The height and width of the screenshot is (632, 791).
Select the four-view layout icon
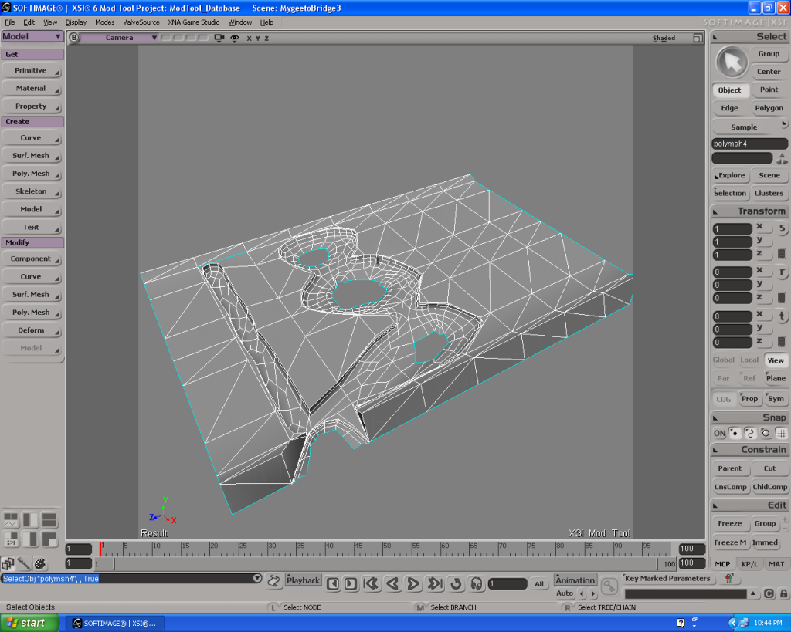pos(49,519)
